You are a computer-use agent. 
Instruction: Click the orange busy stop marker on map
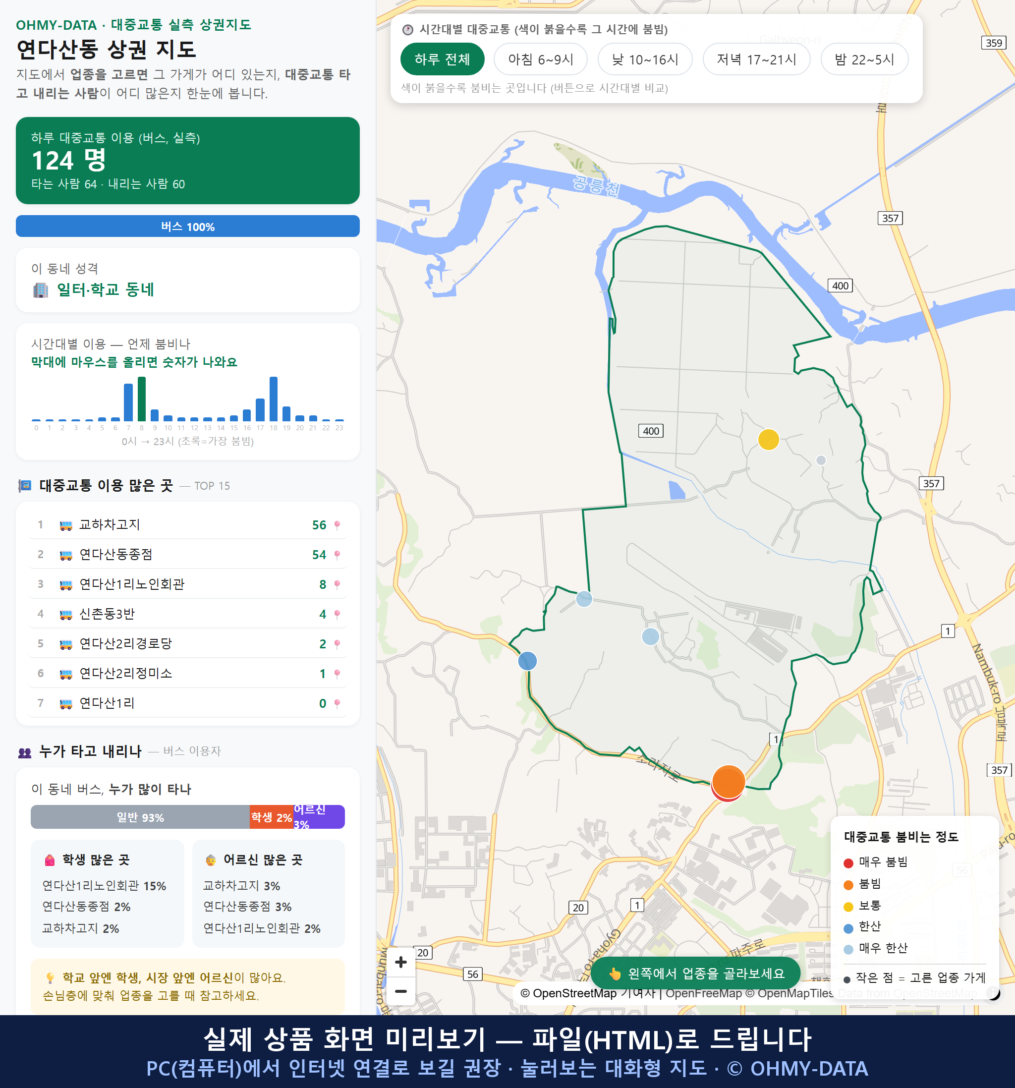(728, 781)
